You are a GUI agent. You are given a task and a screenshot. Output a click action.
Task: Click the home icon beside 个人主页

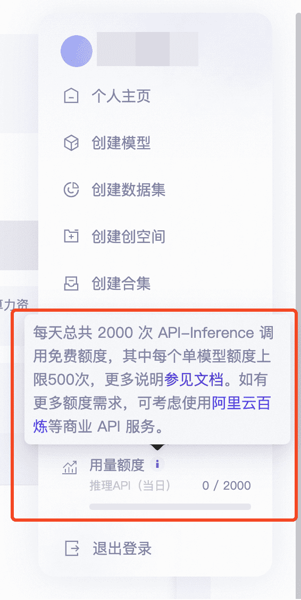point(71,96)
